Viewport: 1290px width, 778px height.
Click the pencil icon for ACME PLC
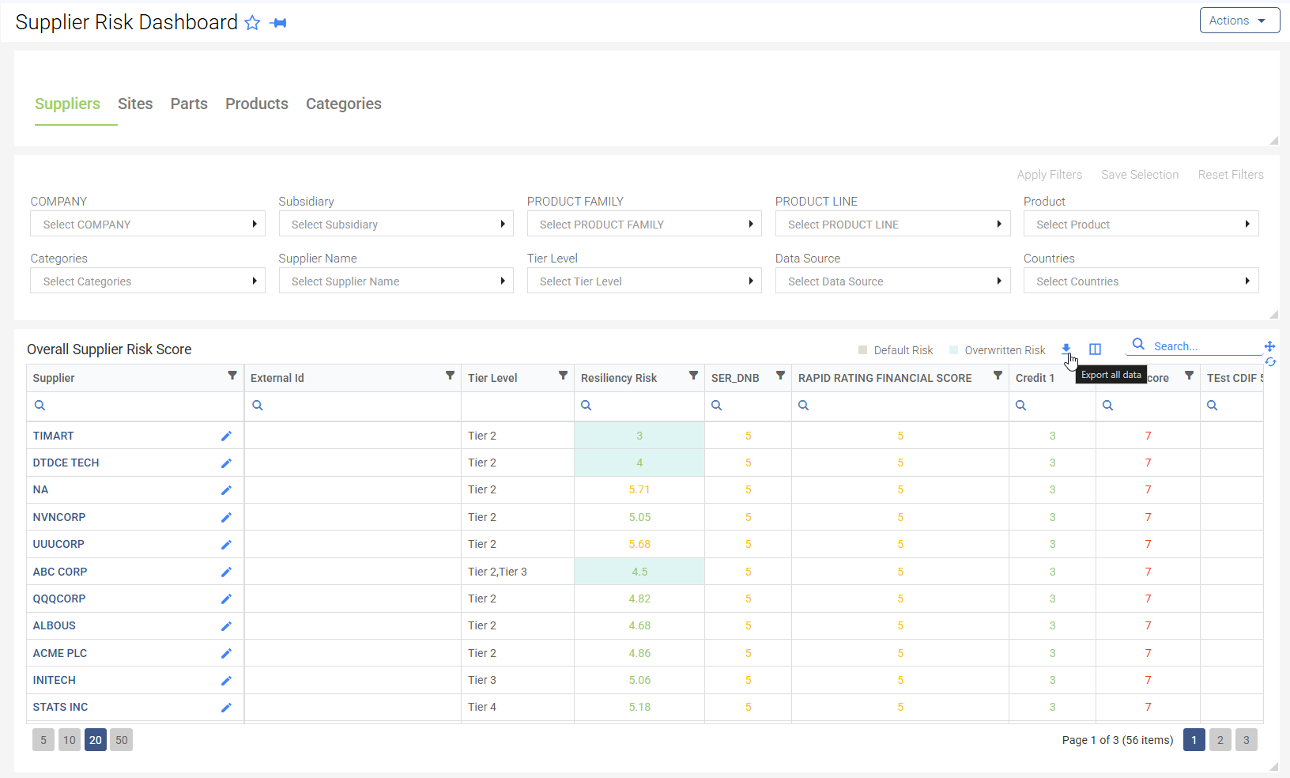(x=226, y=653)
